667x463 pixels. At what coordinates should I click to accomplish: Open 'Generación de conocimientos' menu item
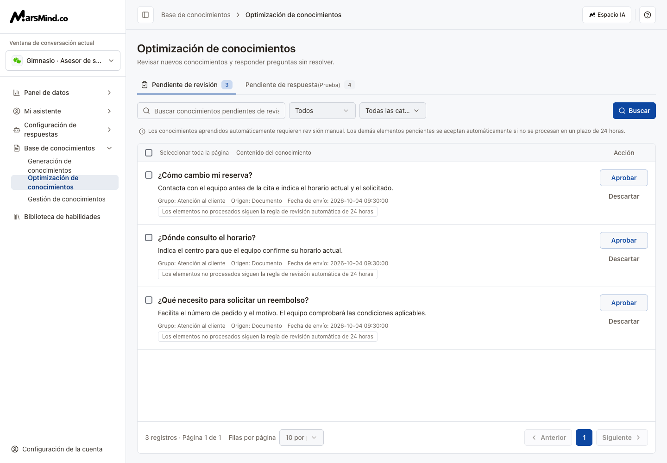coord(65,166)
